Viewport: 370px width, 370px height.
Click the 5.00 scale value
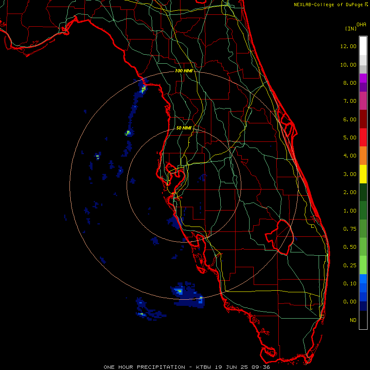tap(350, 138)
